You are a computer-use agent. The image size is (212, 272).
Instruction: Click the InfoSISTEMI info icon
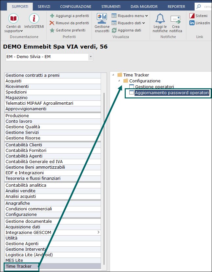point(34,18)
